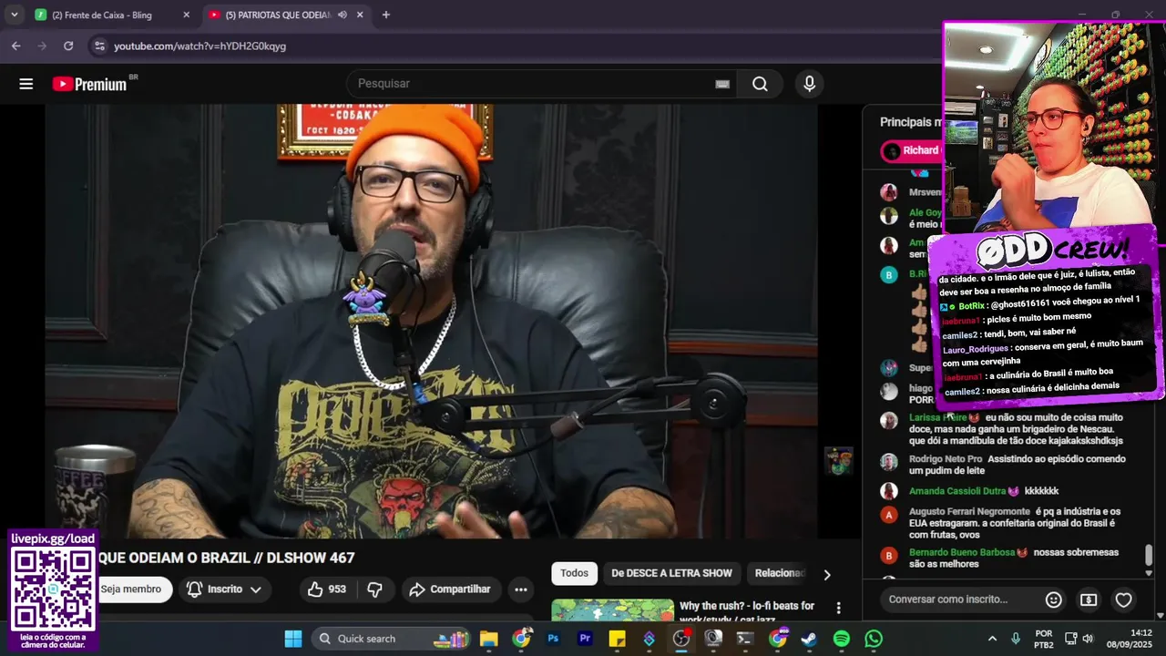Open Why the rush lo-fi beats video
The image size is (1166, 656).
coord(747,611)
